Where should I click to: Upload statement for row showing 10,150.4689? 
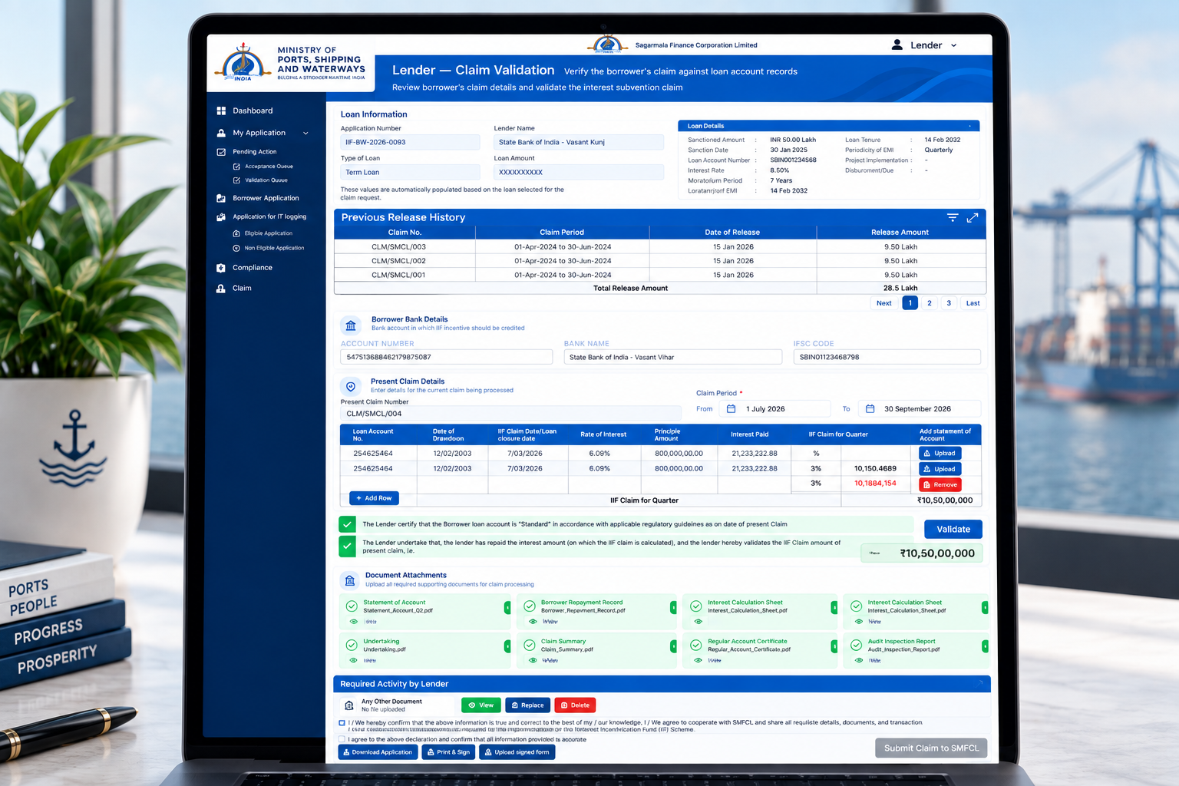pos(940,469)
